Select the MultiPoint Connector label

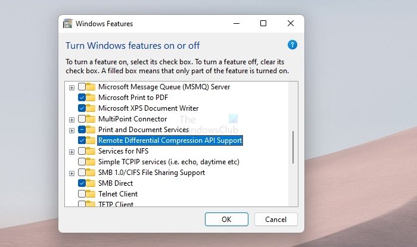click(x=133, y=119)
